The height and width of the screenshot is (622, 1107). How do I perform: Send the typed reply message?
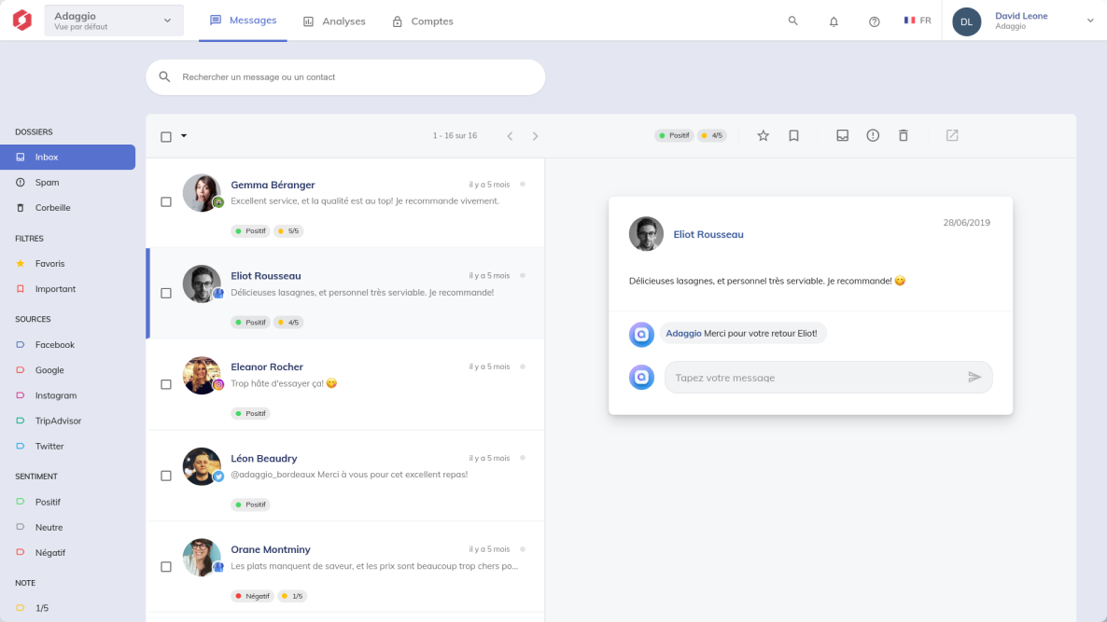click(x=974, y=378)
